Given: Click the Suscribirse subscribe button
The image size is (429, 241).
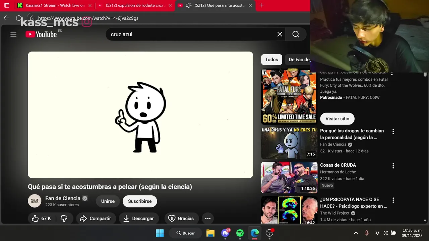Looking at the screenshot, I should (140, 201).
